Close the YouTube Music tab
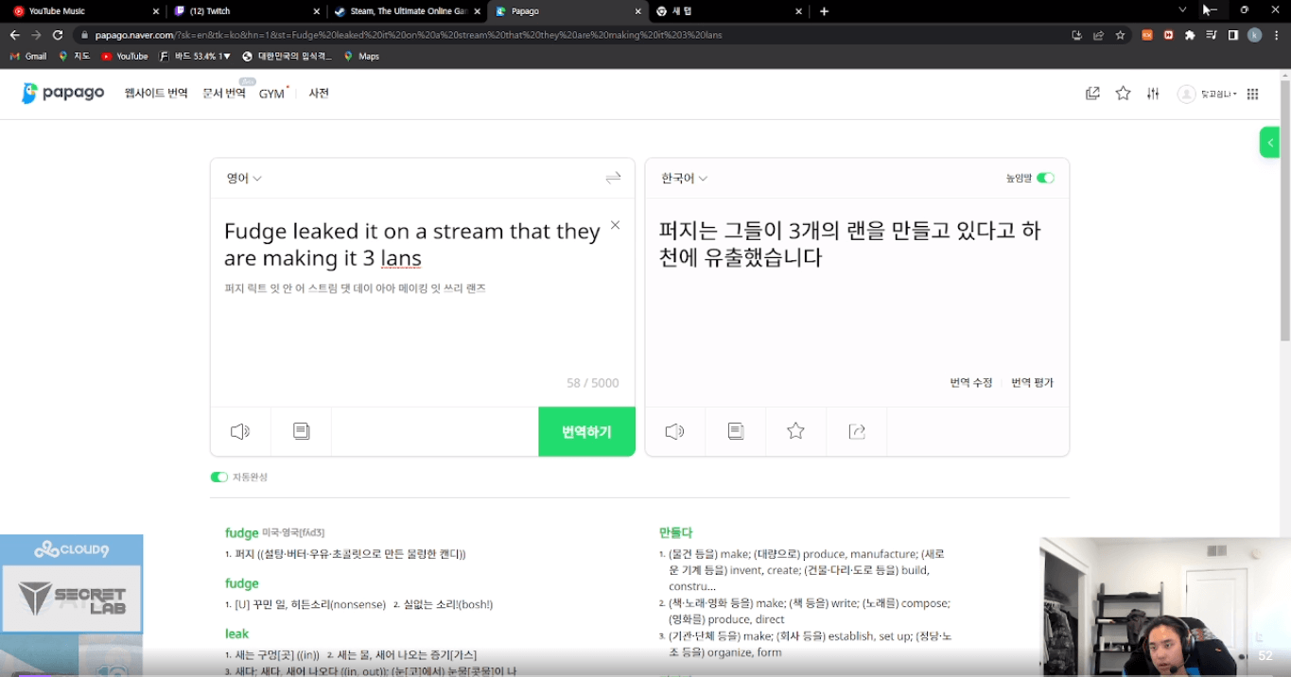Image resolution: width=1291 pixels, height=677 pixels. coord(155,11)
